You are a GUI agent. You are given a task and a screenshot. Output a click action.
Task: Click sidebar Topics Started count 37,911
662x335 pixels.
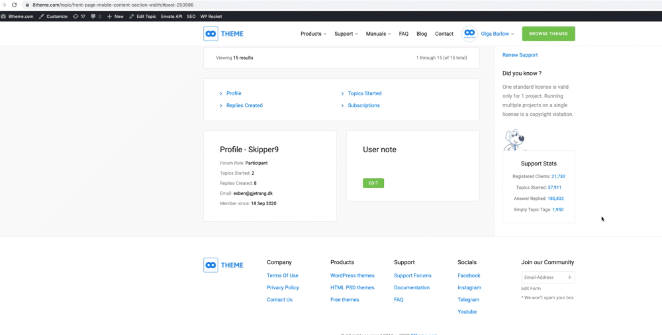(554, 187)
